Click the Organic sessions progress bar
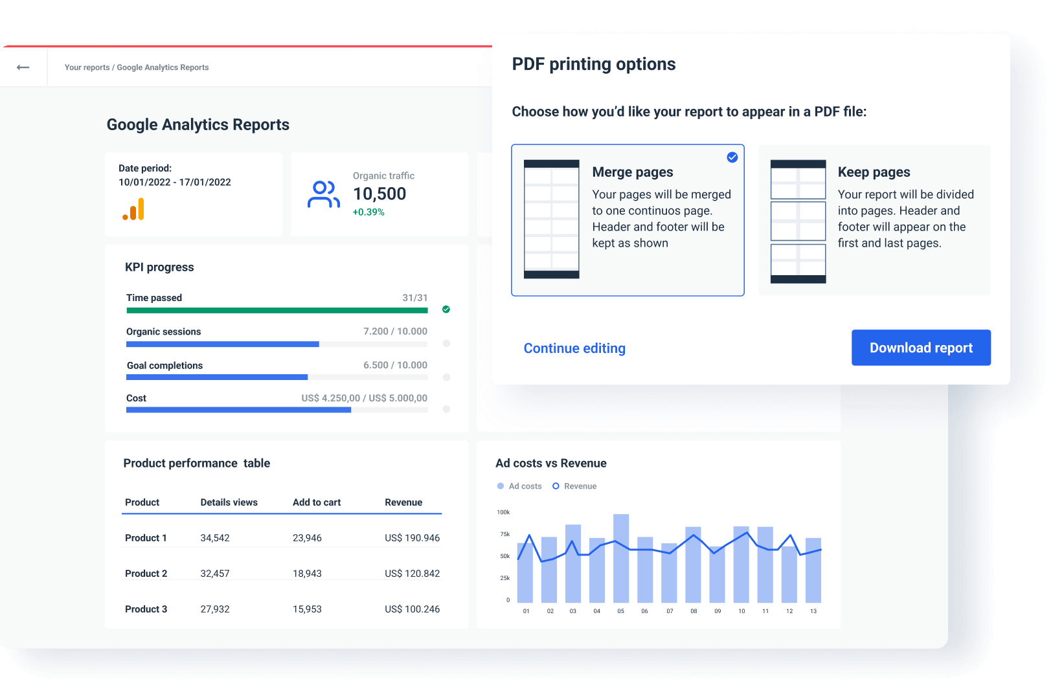1053x696 pixels. [277, 344]
